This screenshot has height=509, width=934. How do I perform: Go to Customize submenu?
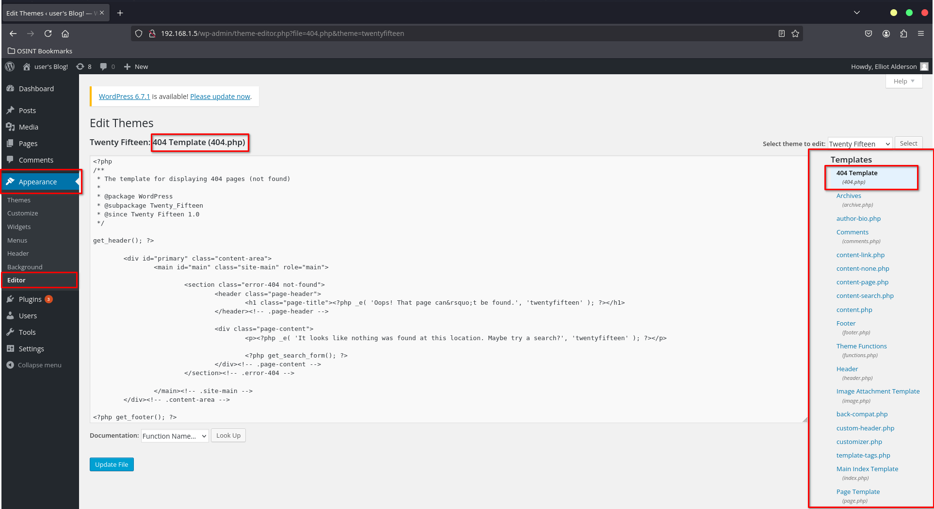(22, 213)
